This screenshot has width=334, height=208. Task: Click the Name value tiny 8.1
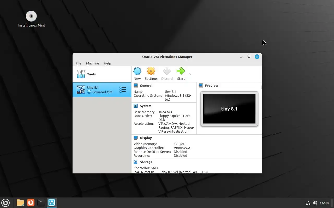[170, 92]
